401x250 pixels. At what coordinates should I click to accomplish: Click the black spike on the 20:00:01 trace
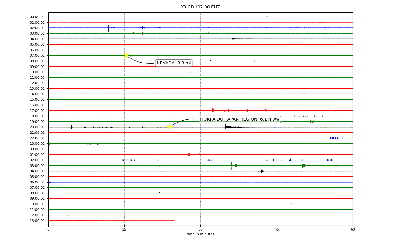point(225,127)
